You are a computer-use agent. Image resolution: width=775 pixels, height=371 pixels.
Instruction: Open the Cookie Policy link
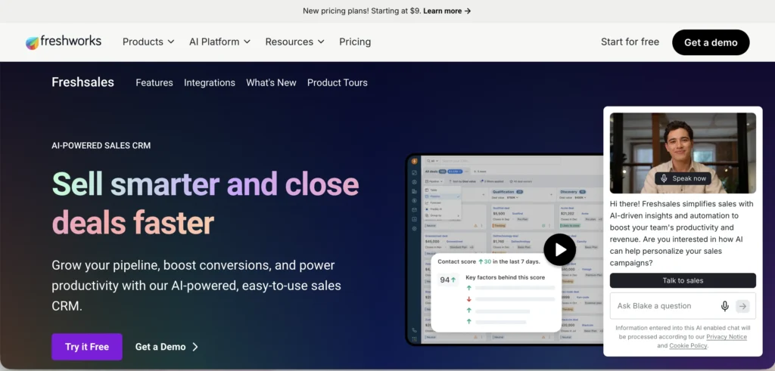(x=688, y=345)
